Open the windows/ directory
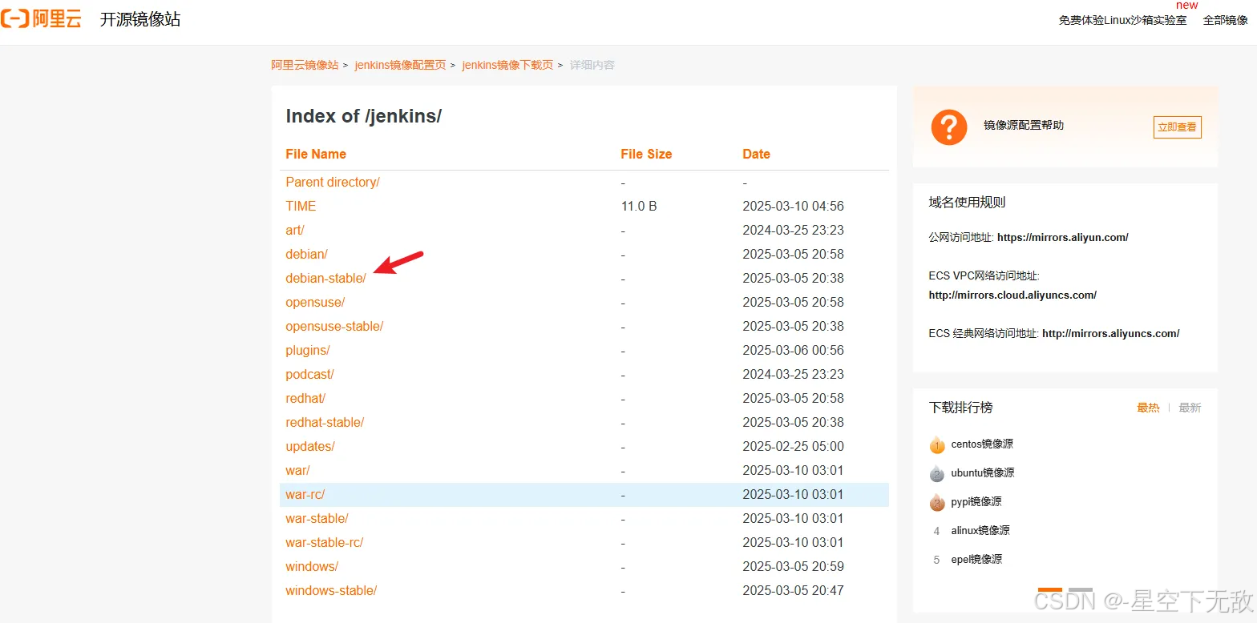The height and width of the screenshot is (623, 1257). pyautogui.click(x=312, y=566)
